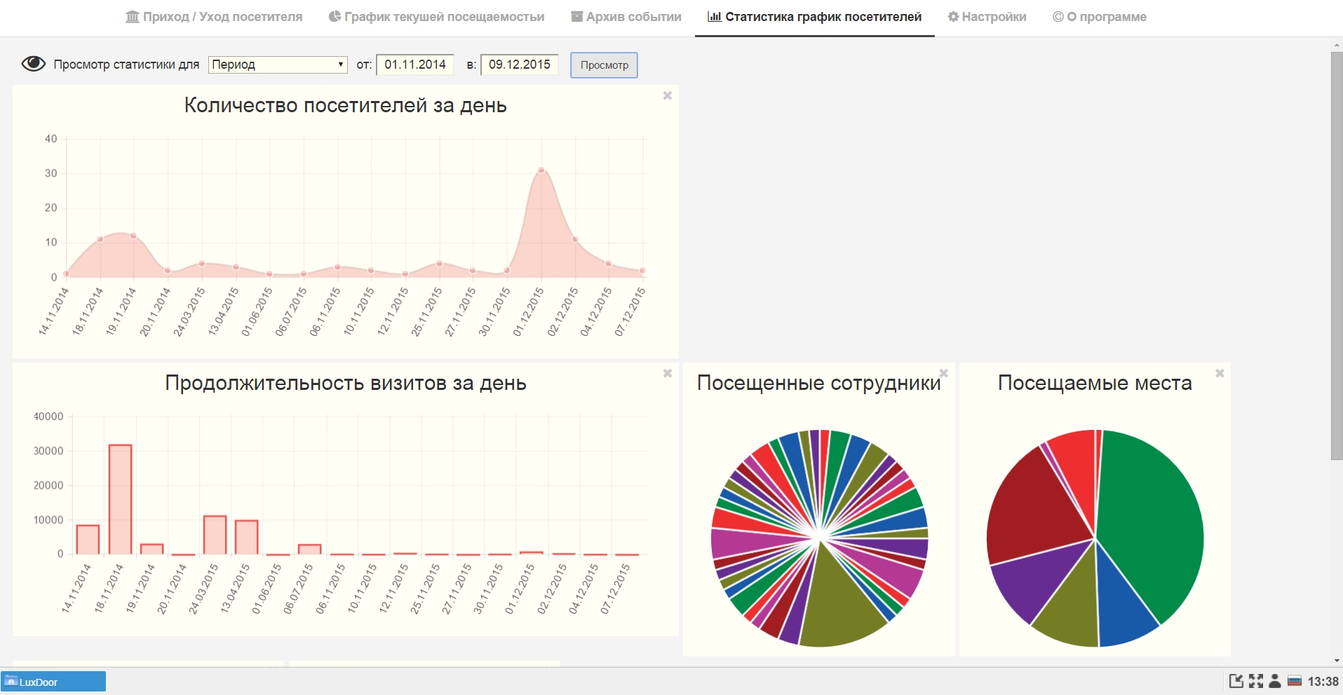The width and height of the screenshot is (1343, 695).
Task: Click the duration bar for 13.04.2015
Action: coord(246,537)
